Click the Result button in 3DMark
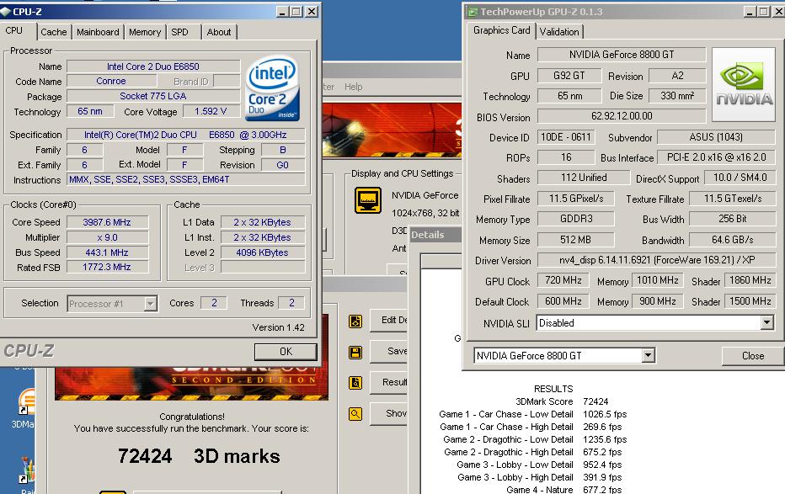785x494 pixels. tap(388, 382)
